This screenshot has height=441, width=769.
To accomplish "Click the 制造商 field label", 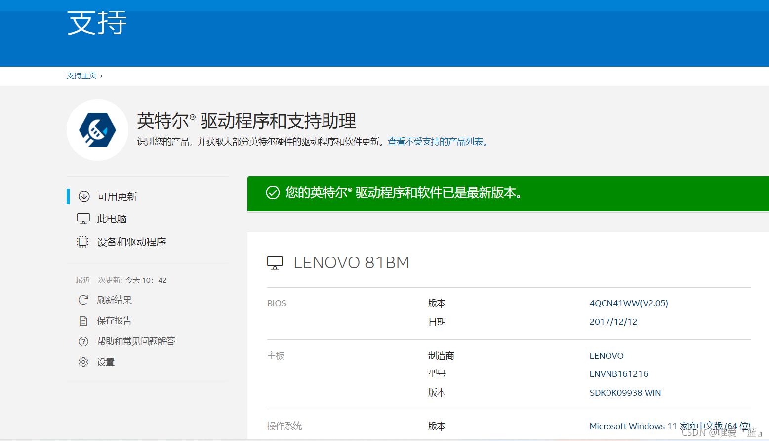I will (x=441, y=356).
